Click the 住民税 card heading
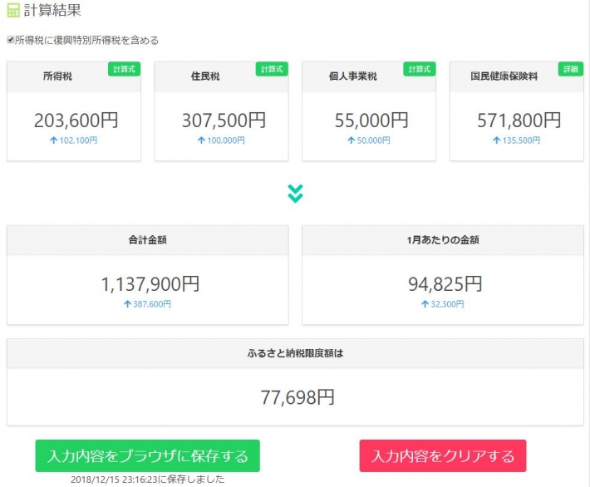The width and height of the screenshot is (590, 487). pos(205,76)
